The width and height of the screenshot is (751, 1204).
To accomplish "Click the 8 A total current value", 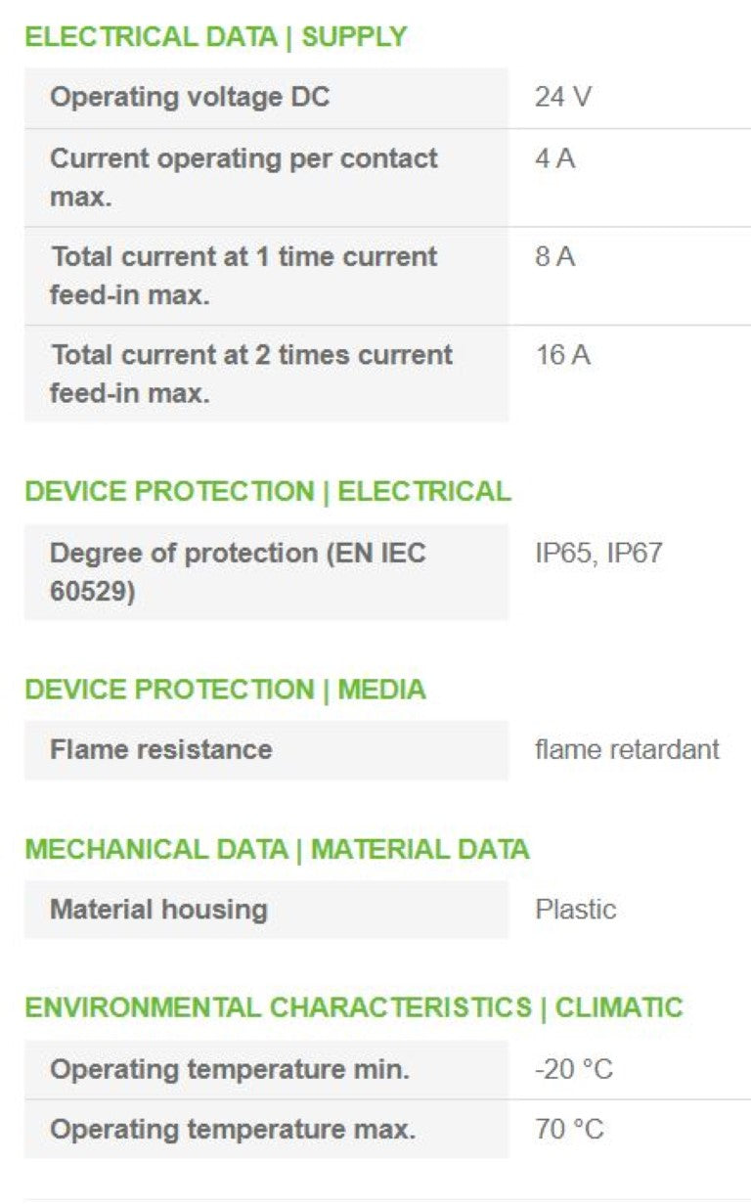I will 555,257.
